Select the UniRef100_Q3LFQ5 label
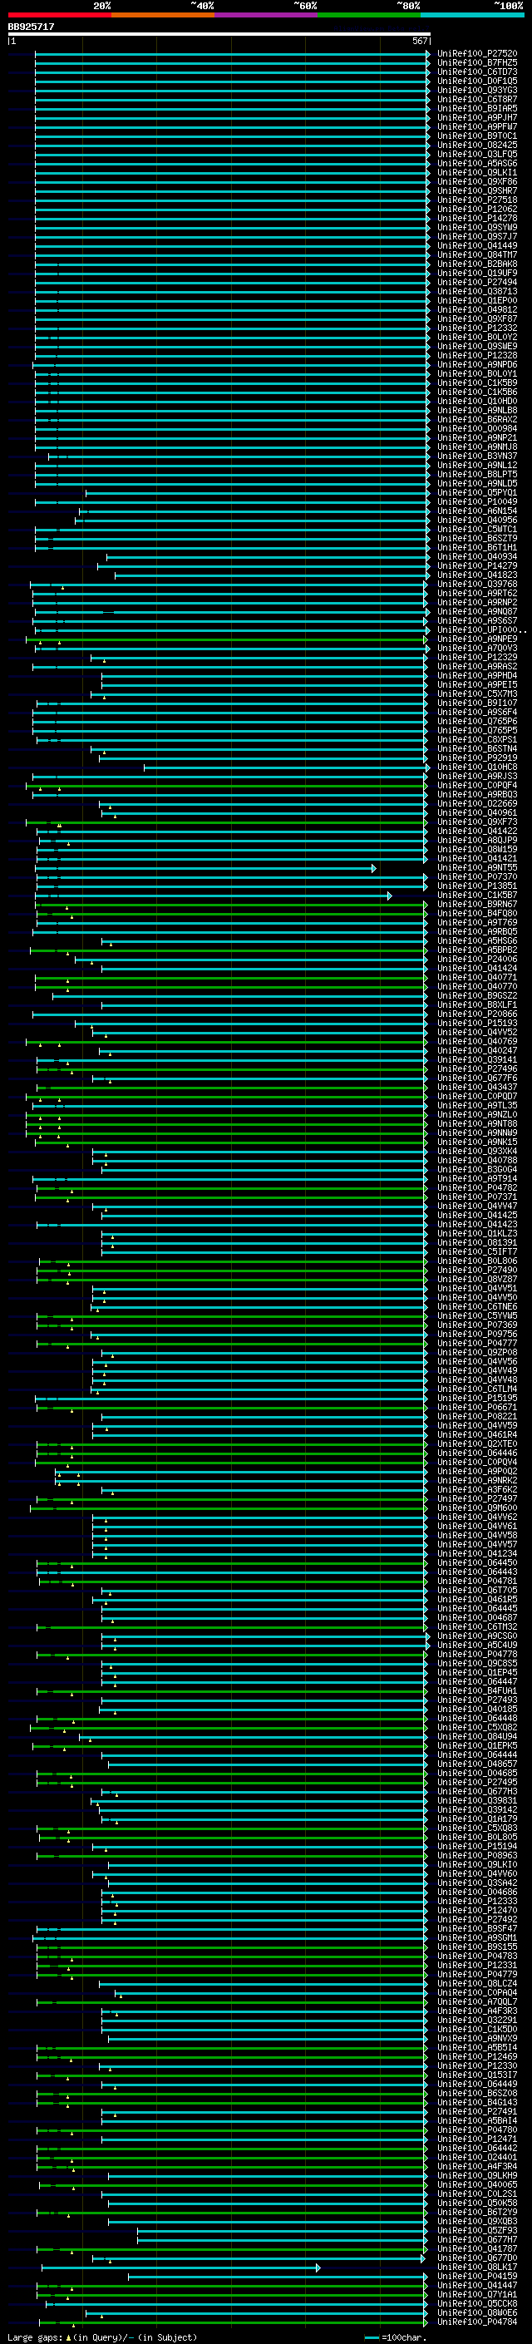This screenshot has height=2344, width=532. pos(477,154)
